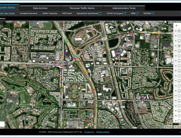
Task: Open the COVID-19 Impact link
Action: 114,13
